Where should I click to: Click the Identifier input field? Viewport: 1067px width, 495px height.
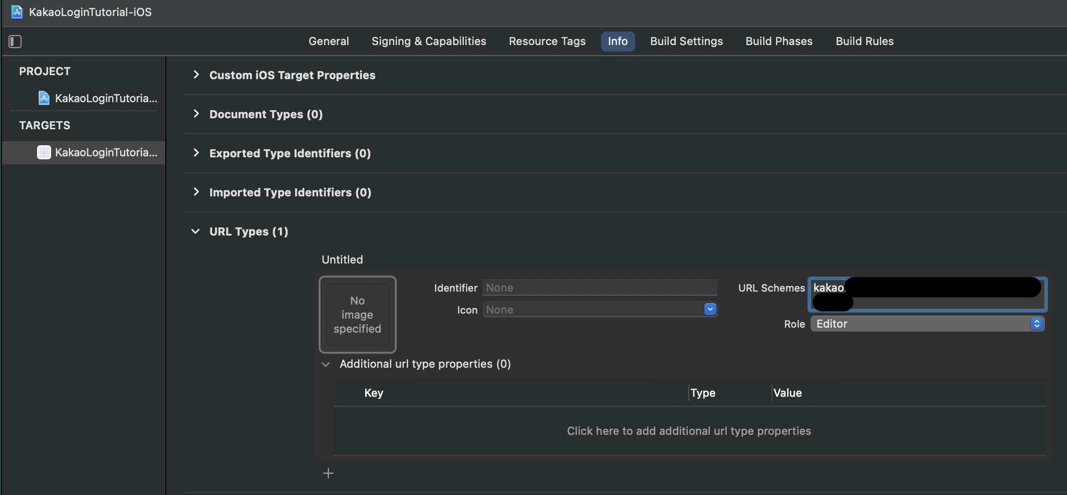coord(600,288)
